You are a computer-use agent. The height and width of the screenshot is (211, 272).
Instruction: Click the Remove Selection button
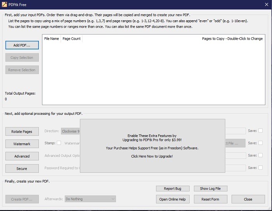[22, 70]
